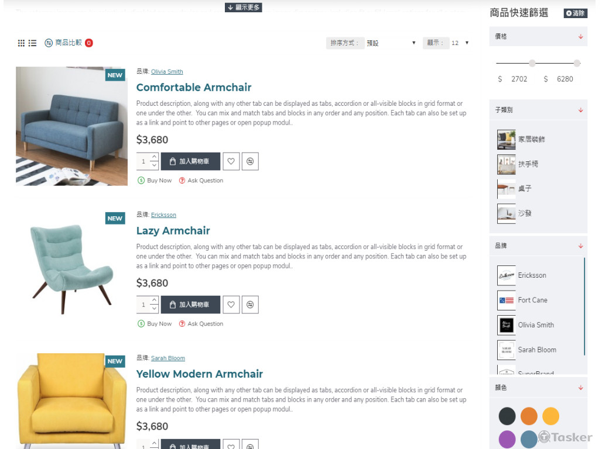Filter by Fort Cane brand
This screenshot has width=602, height=449.
[532, 301]
